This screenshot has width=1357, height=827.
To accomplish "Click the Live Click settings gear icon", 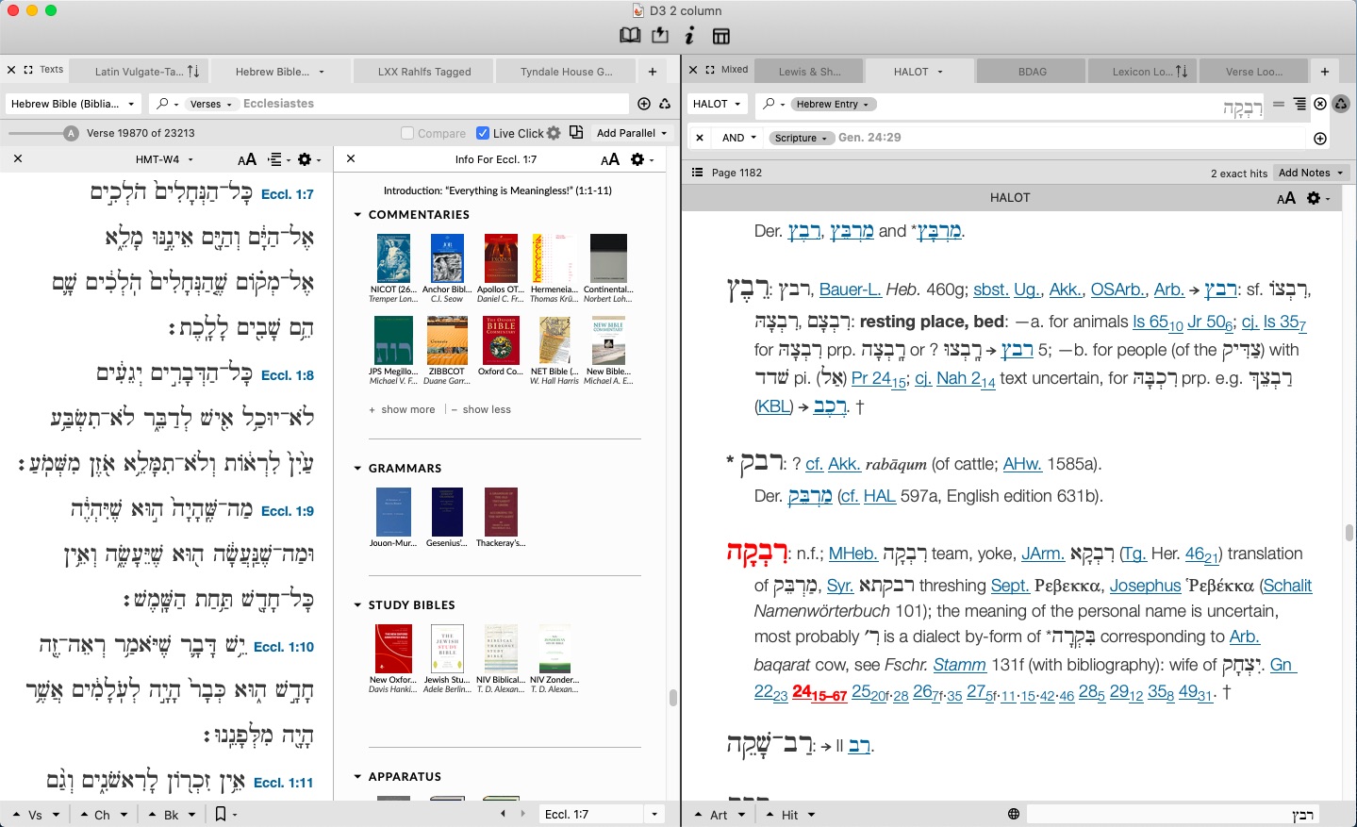I will tap(554, 133).
